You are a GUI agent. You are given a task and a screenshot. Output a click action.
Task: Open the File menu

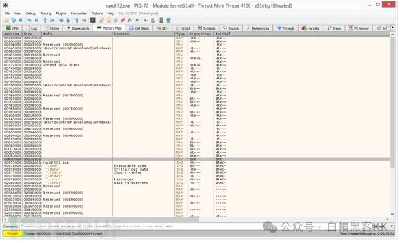point(7,13)
